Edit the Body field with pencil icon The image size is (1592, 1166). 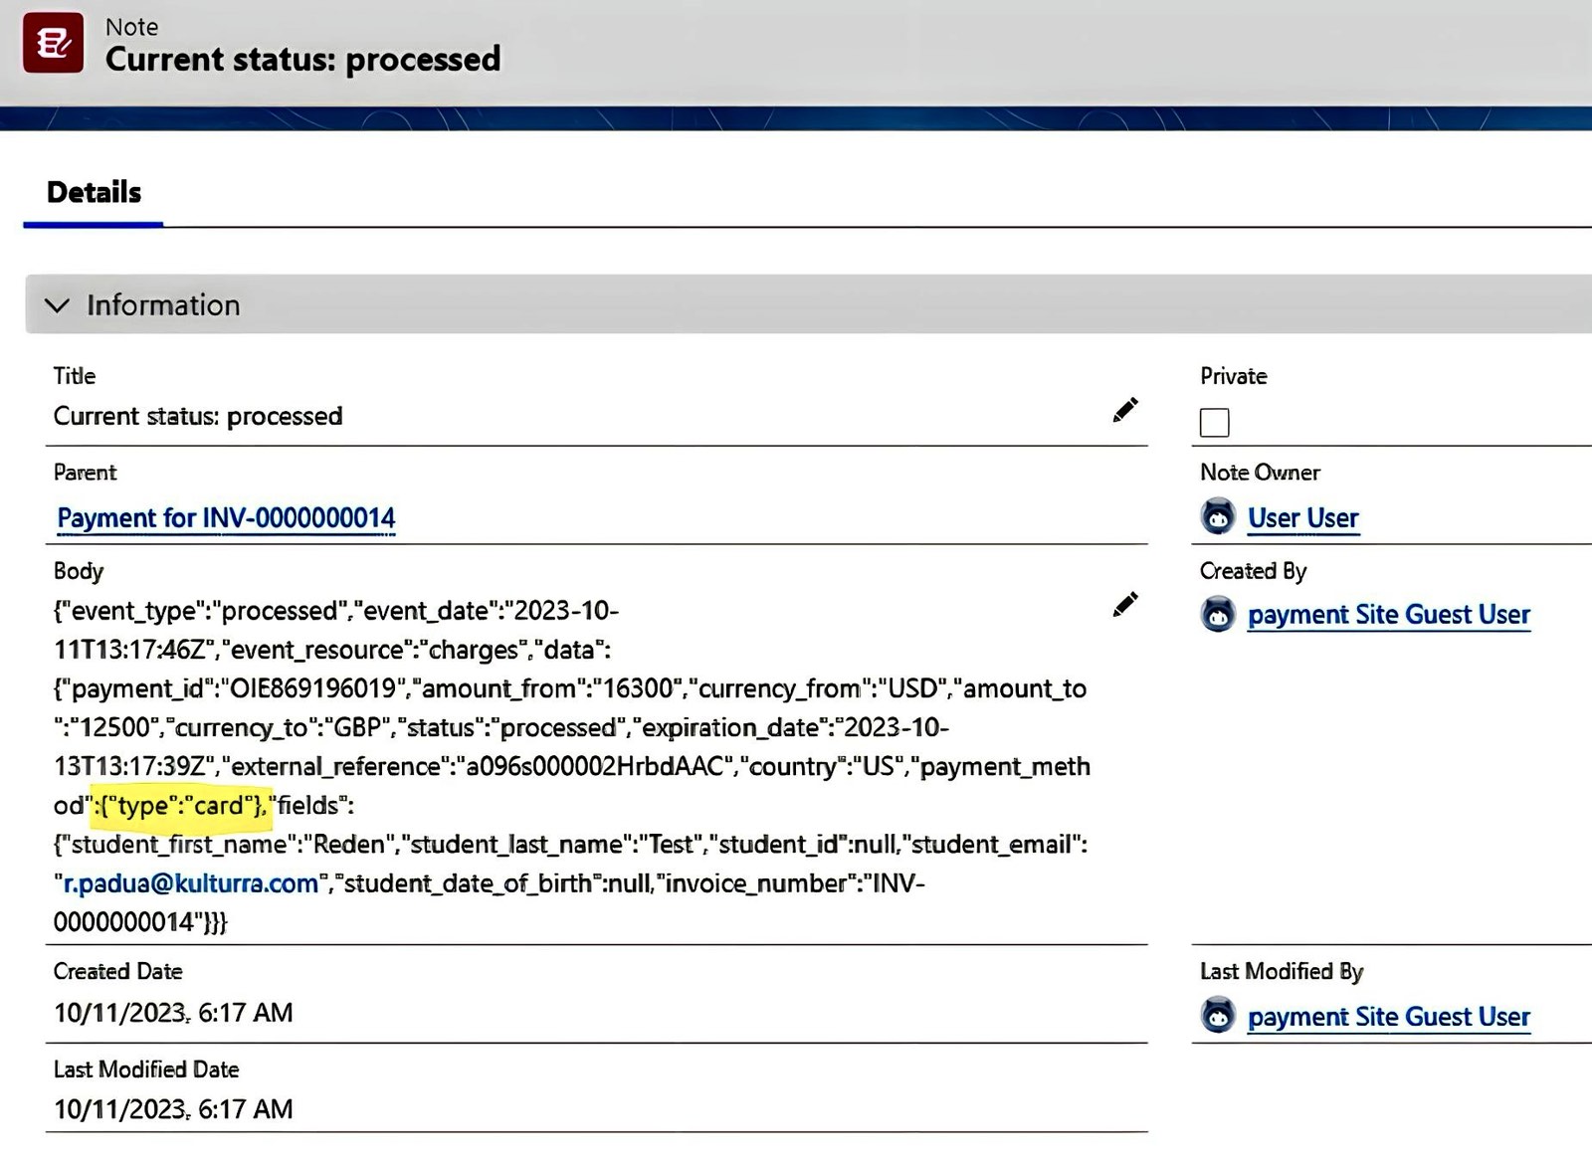1125,605
